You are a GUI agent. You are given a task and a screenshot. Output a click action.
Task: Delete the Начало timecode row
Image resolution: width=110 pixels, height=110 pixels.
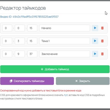pos(102,28)
